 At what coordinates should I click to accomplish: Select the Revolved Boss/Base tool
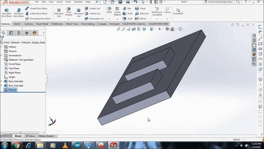tap(19, 13)
